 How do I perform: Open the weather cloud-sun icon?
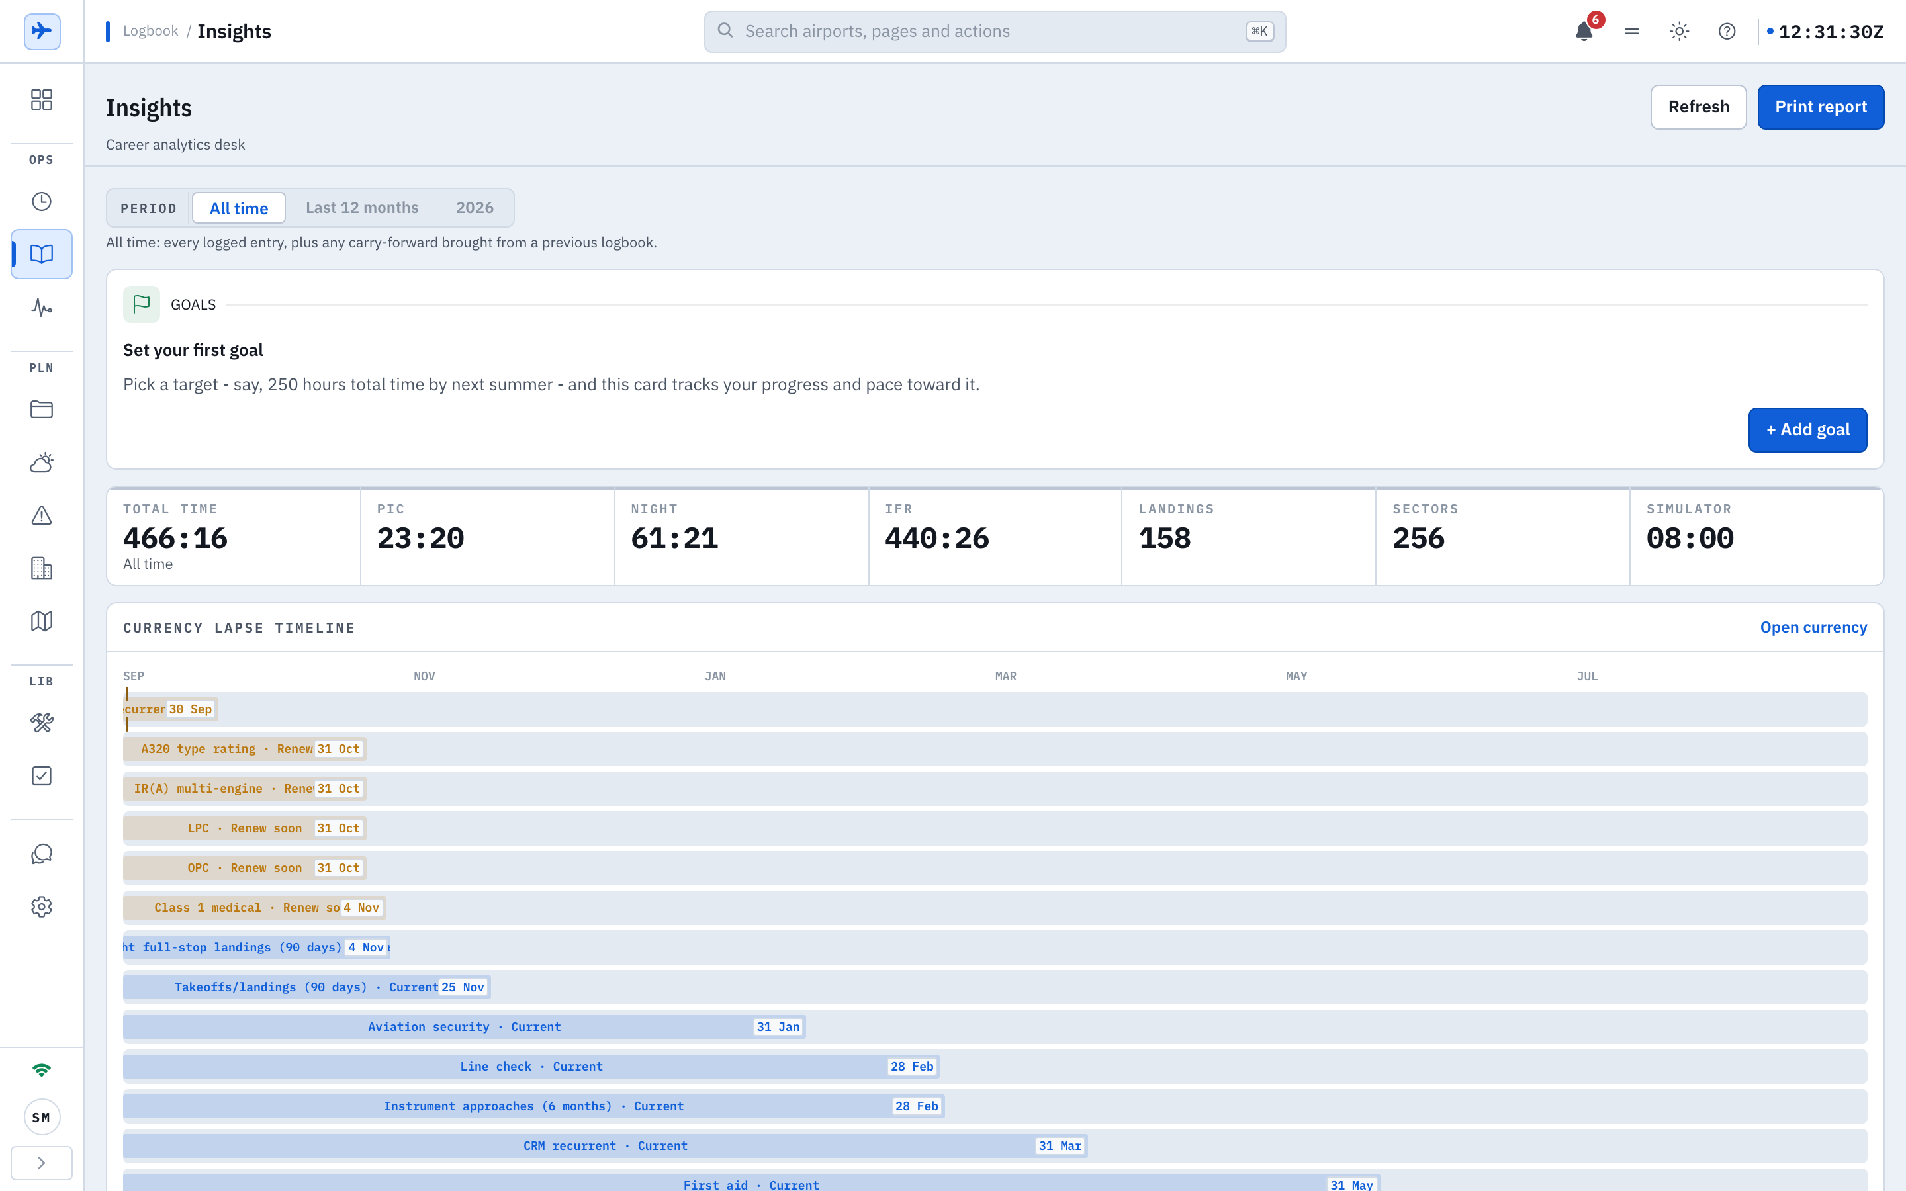pos(42,463)
